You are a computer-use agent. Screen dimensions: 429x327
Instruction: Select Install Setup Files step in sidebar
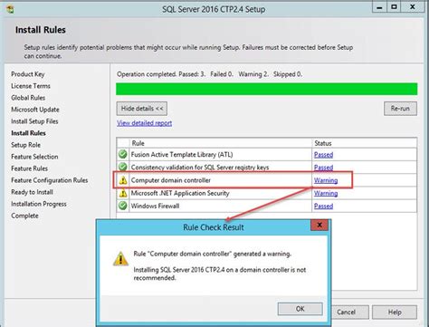(x=34, y=121)
